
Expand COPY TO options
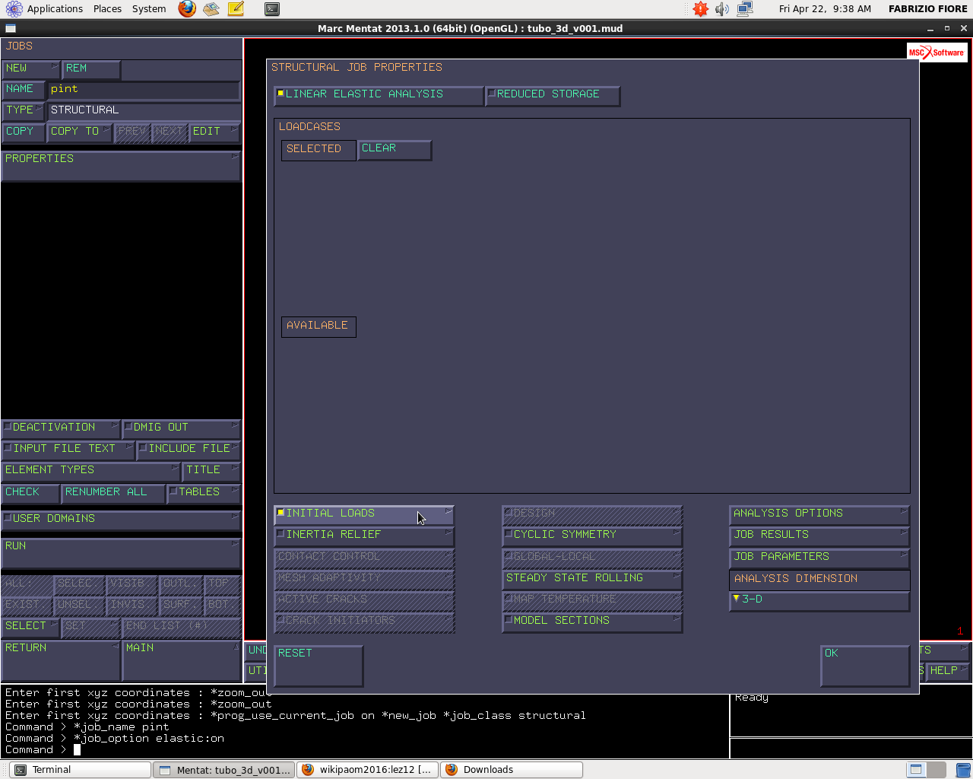click(79, 132)
